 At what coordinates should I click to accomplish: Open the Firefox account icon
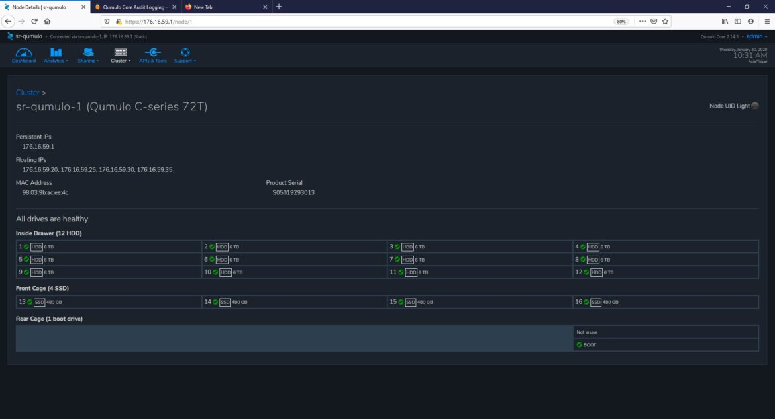750,21
